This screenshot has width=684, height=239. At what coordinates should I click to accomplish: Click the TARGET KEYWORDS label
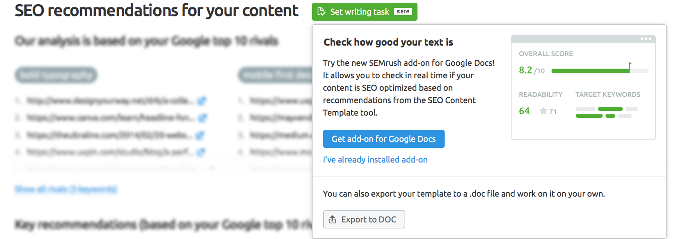608,94
